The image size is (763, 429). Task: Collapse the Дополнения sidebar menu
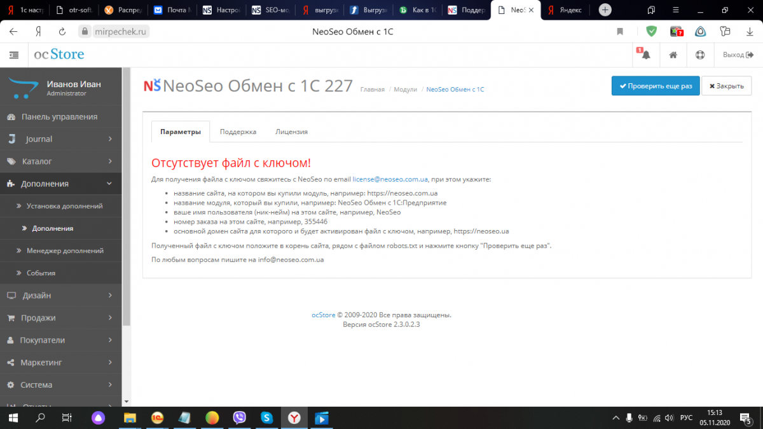click(x=60, y=184)
